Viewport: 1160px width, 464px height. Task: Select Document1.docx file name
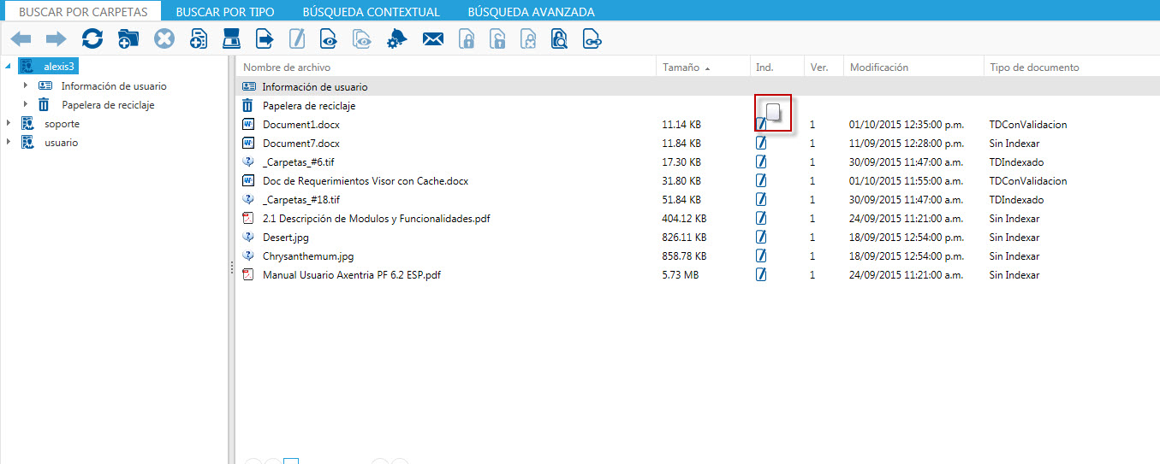pyautogui.click(x=300, y=125)
